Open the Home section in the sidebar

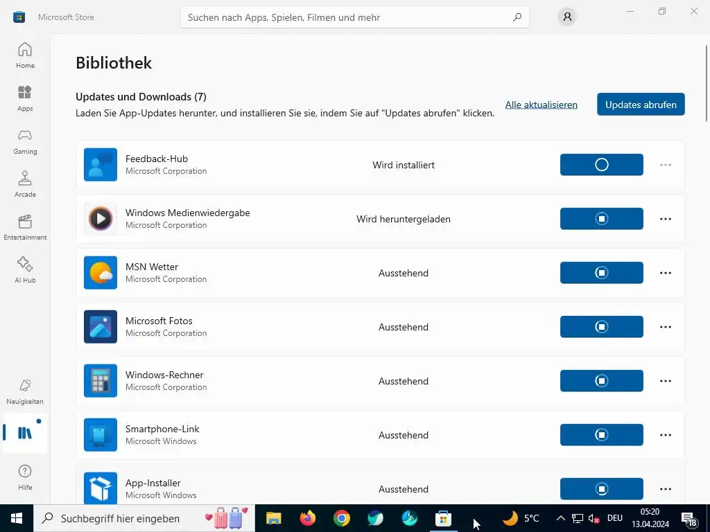(x=25, y=55)
